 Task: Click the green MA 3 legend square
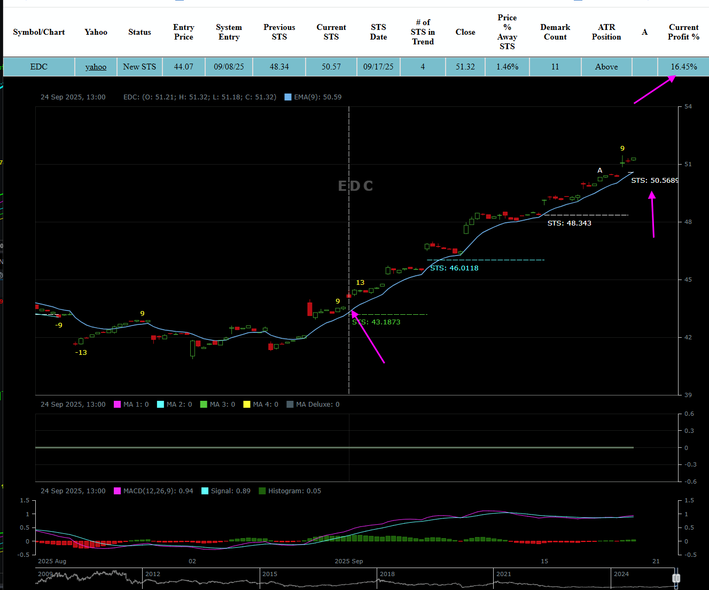pos(204,405)
